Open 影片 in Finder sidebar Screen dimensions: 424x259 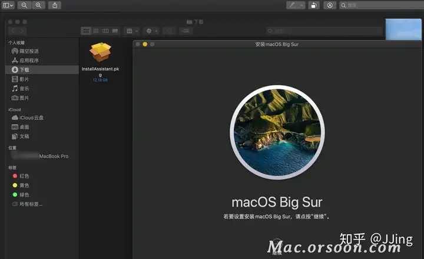(x=21, y=79)
